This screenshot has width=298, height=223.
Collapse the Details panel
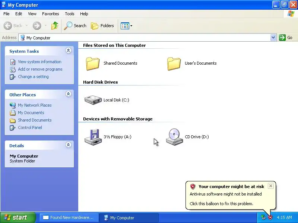pos(68,145)
